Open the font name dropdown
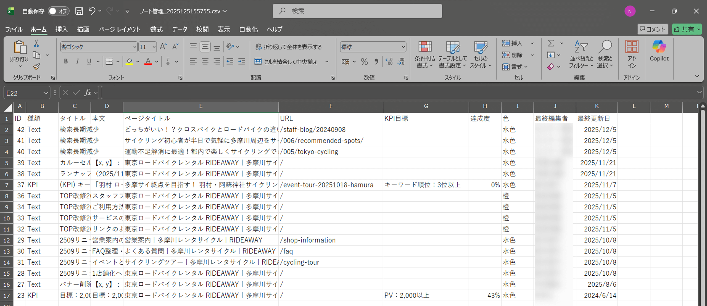Image resolution: width=707 pixels, height=306 pixels. [134, 47]
